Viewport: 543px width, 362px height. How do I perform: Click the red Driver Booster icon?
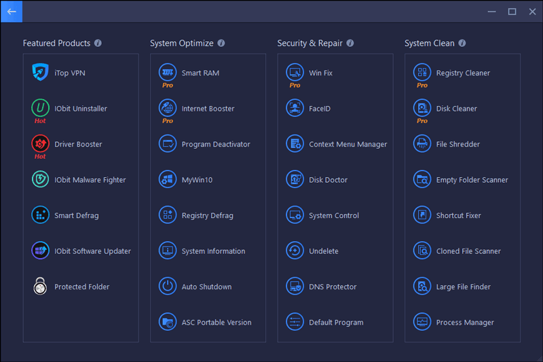coord(40,143)
